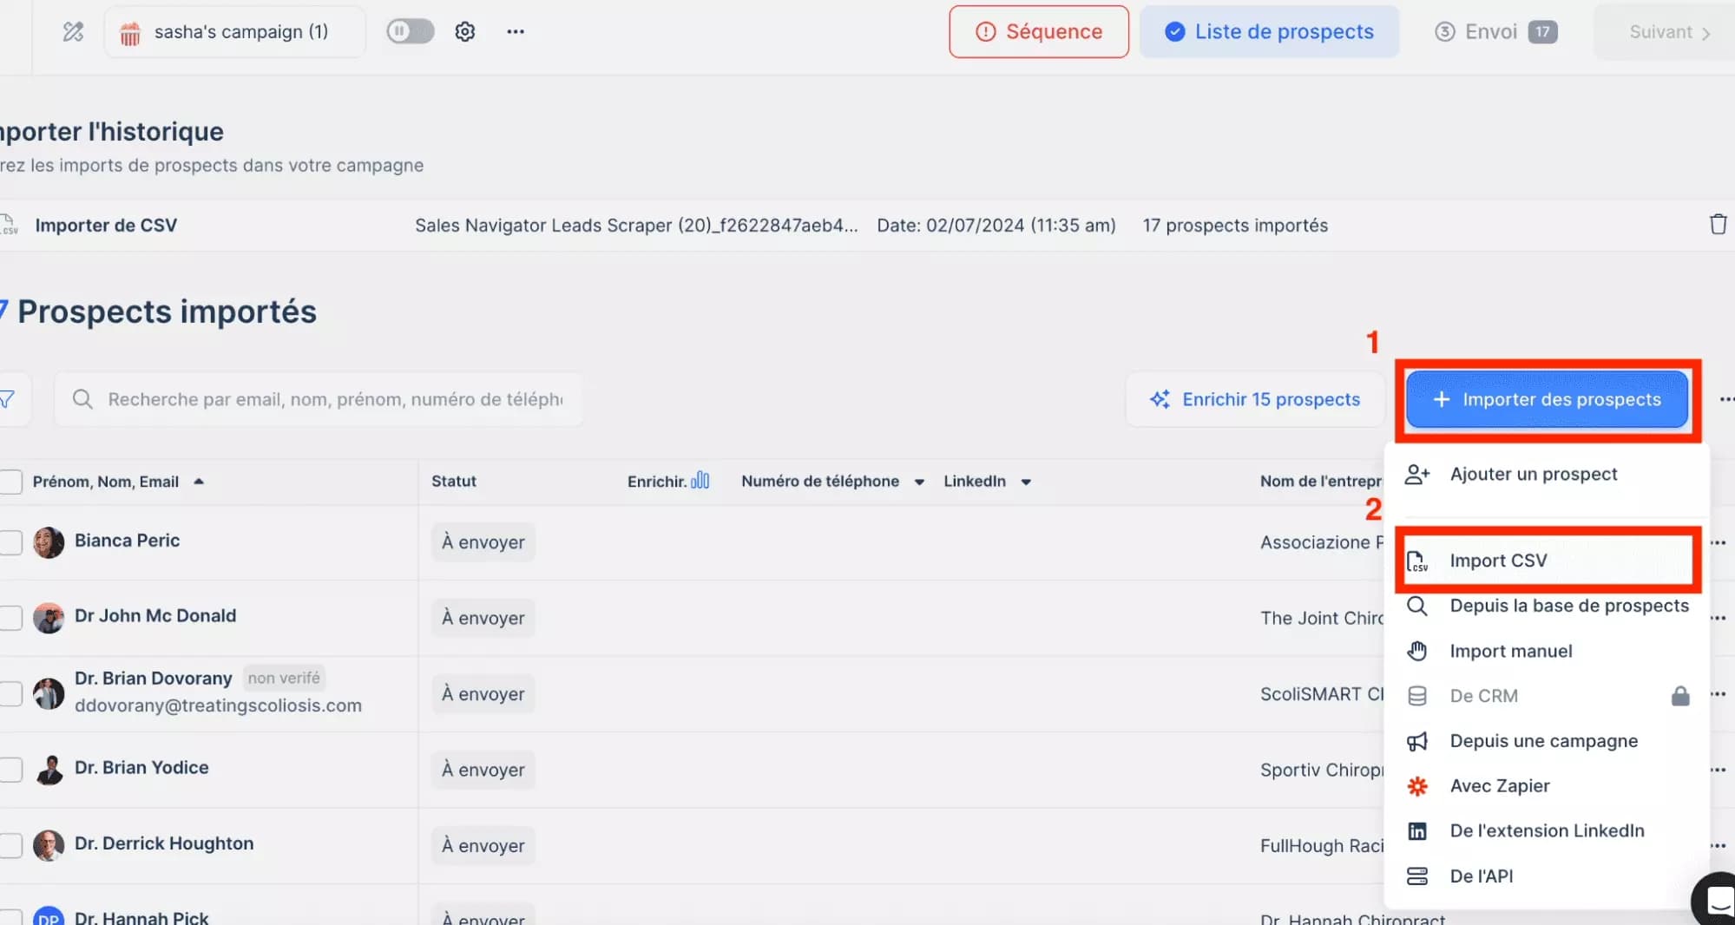The height and width of the screenshot is (925, 1735).
Task: Toggle the campaign pause switch
Action: coord(409,31)
